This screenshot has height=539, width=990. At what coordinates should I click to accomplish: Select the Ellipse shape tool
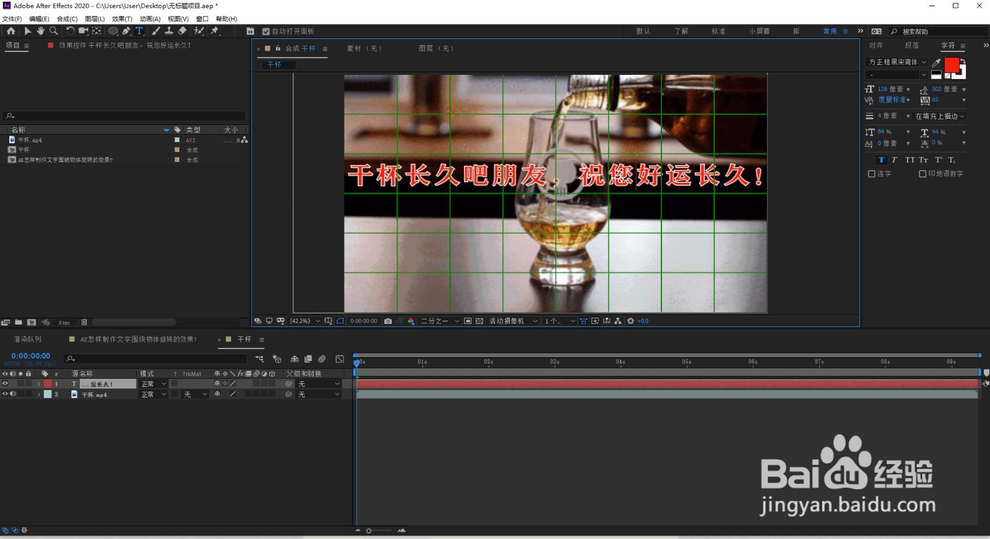113,31
